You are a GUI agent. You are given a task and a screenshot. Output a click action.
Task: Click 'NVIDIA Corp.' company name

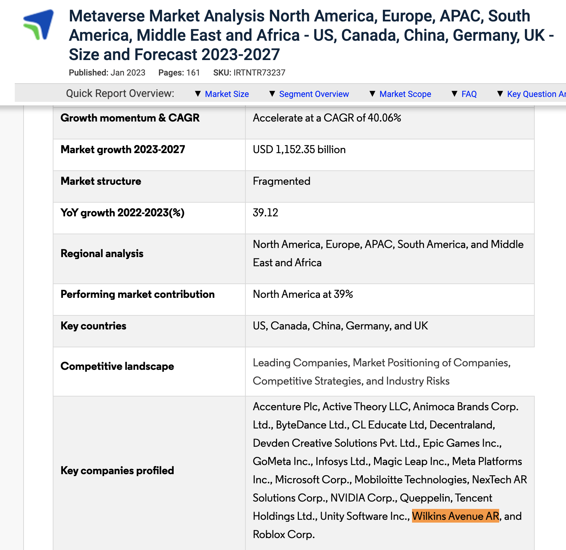click(x=363, y=498)
